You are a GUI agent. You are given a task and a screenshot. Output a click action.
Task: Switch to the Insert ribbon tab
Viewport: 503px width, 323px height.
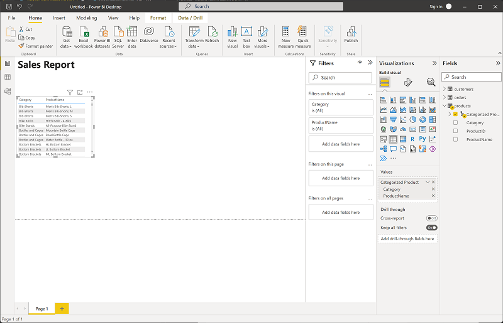tap(59, 18)
